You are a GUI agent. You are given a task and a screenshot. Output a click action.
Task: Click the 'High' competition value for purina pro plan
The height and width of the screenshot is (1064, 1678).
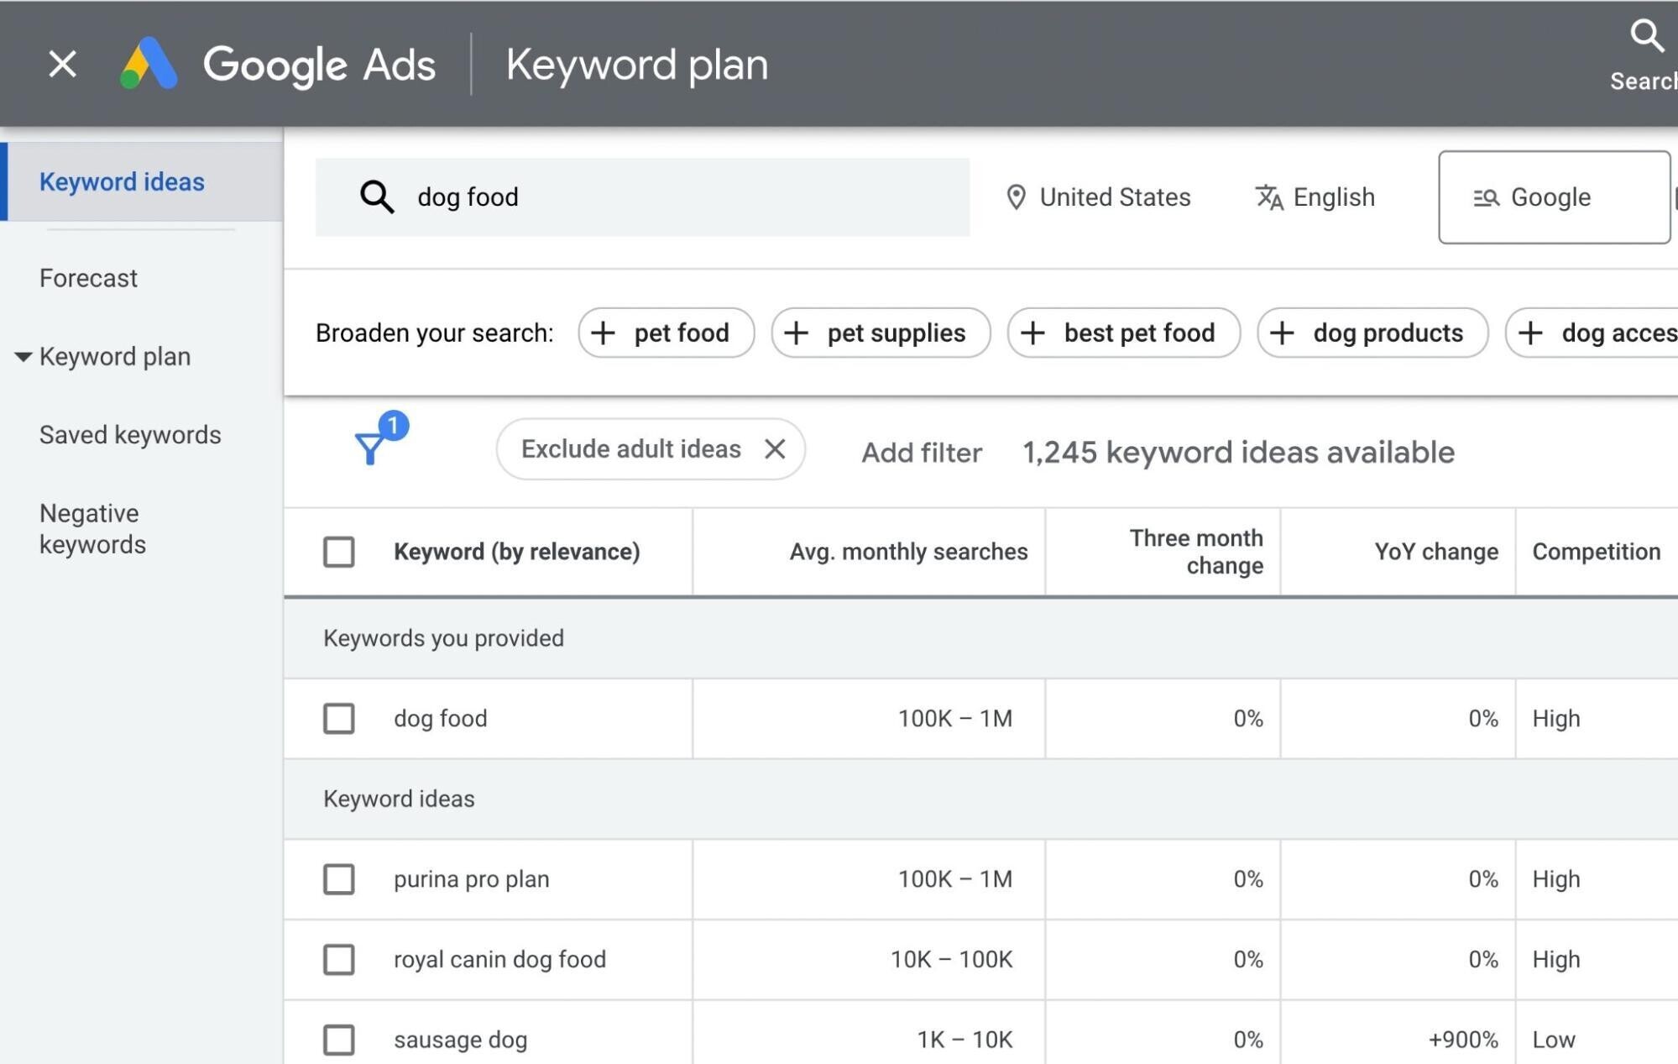pyautogui.click(x=1555, y=879)
